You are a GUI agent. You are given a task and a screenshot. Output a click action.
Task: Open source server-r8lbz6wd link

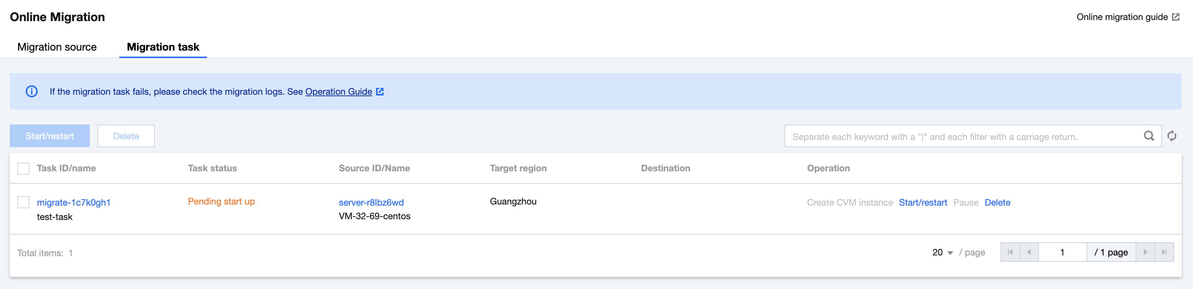pos(371,202)
